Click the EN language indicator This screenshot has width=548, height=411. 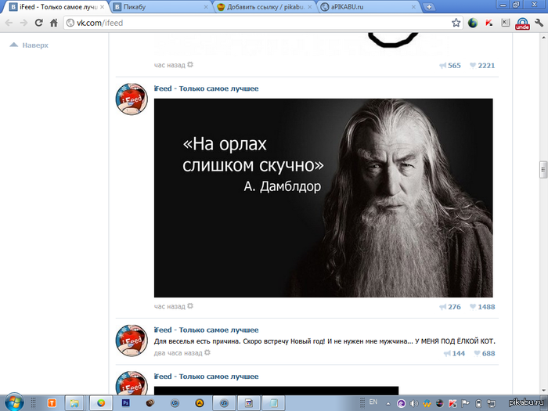(373, 402)
